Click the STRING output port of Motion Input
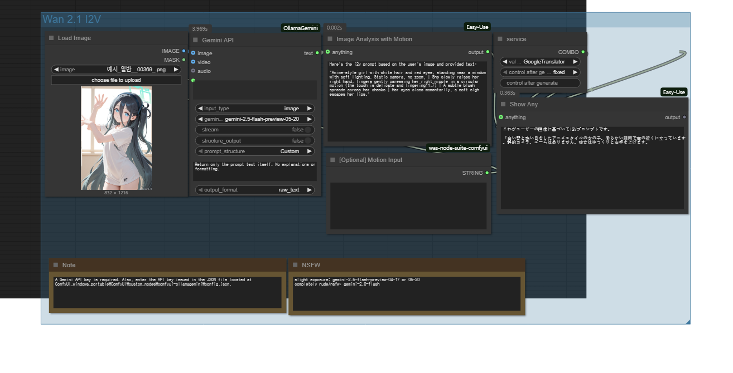The image size is (733, 373). tap(487, 173)
